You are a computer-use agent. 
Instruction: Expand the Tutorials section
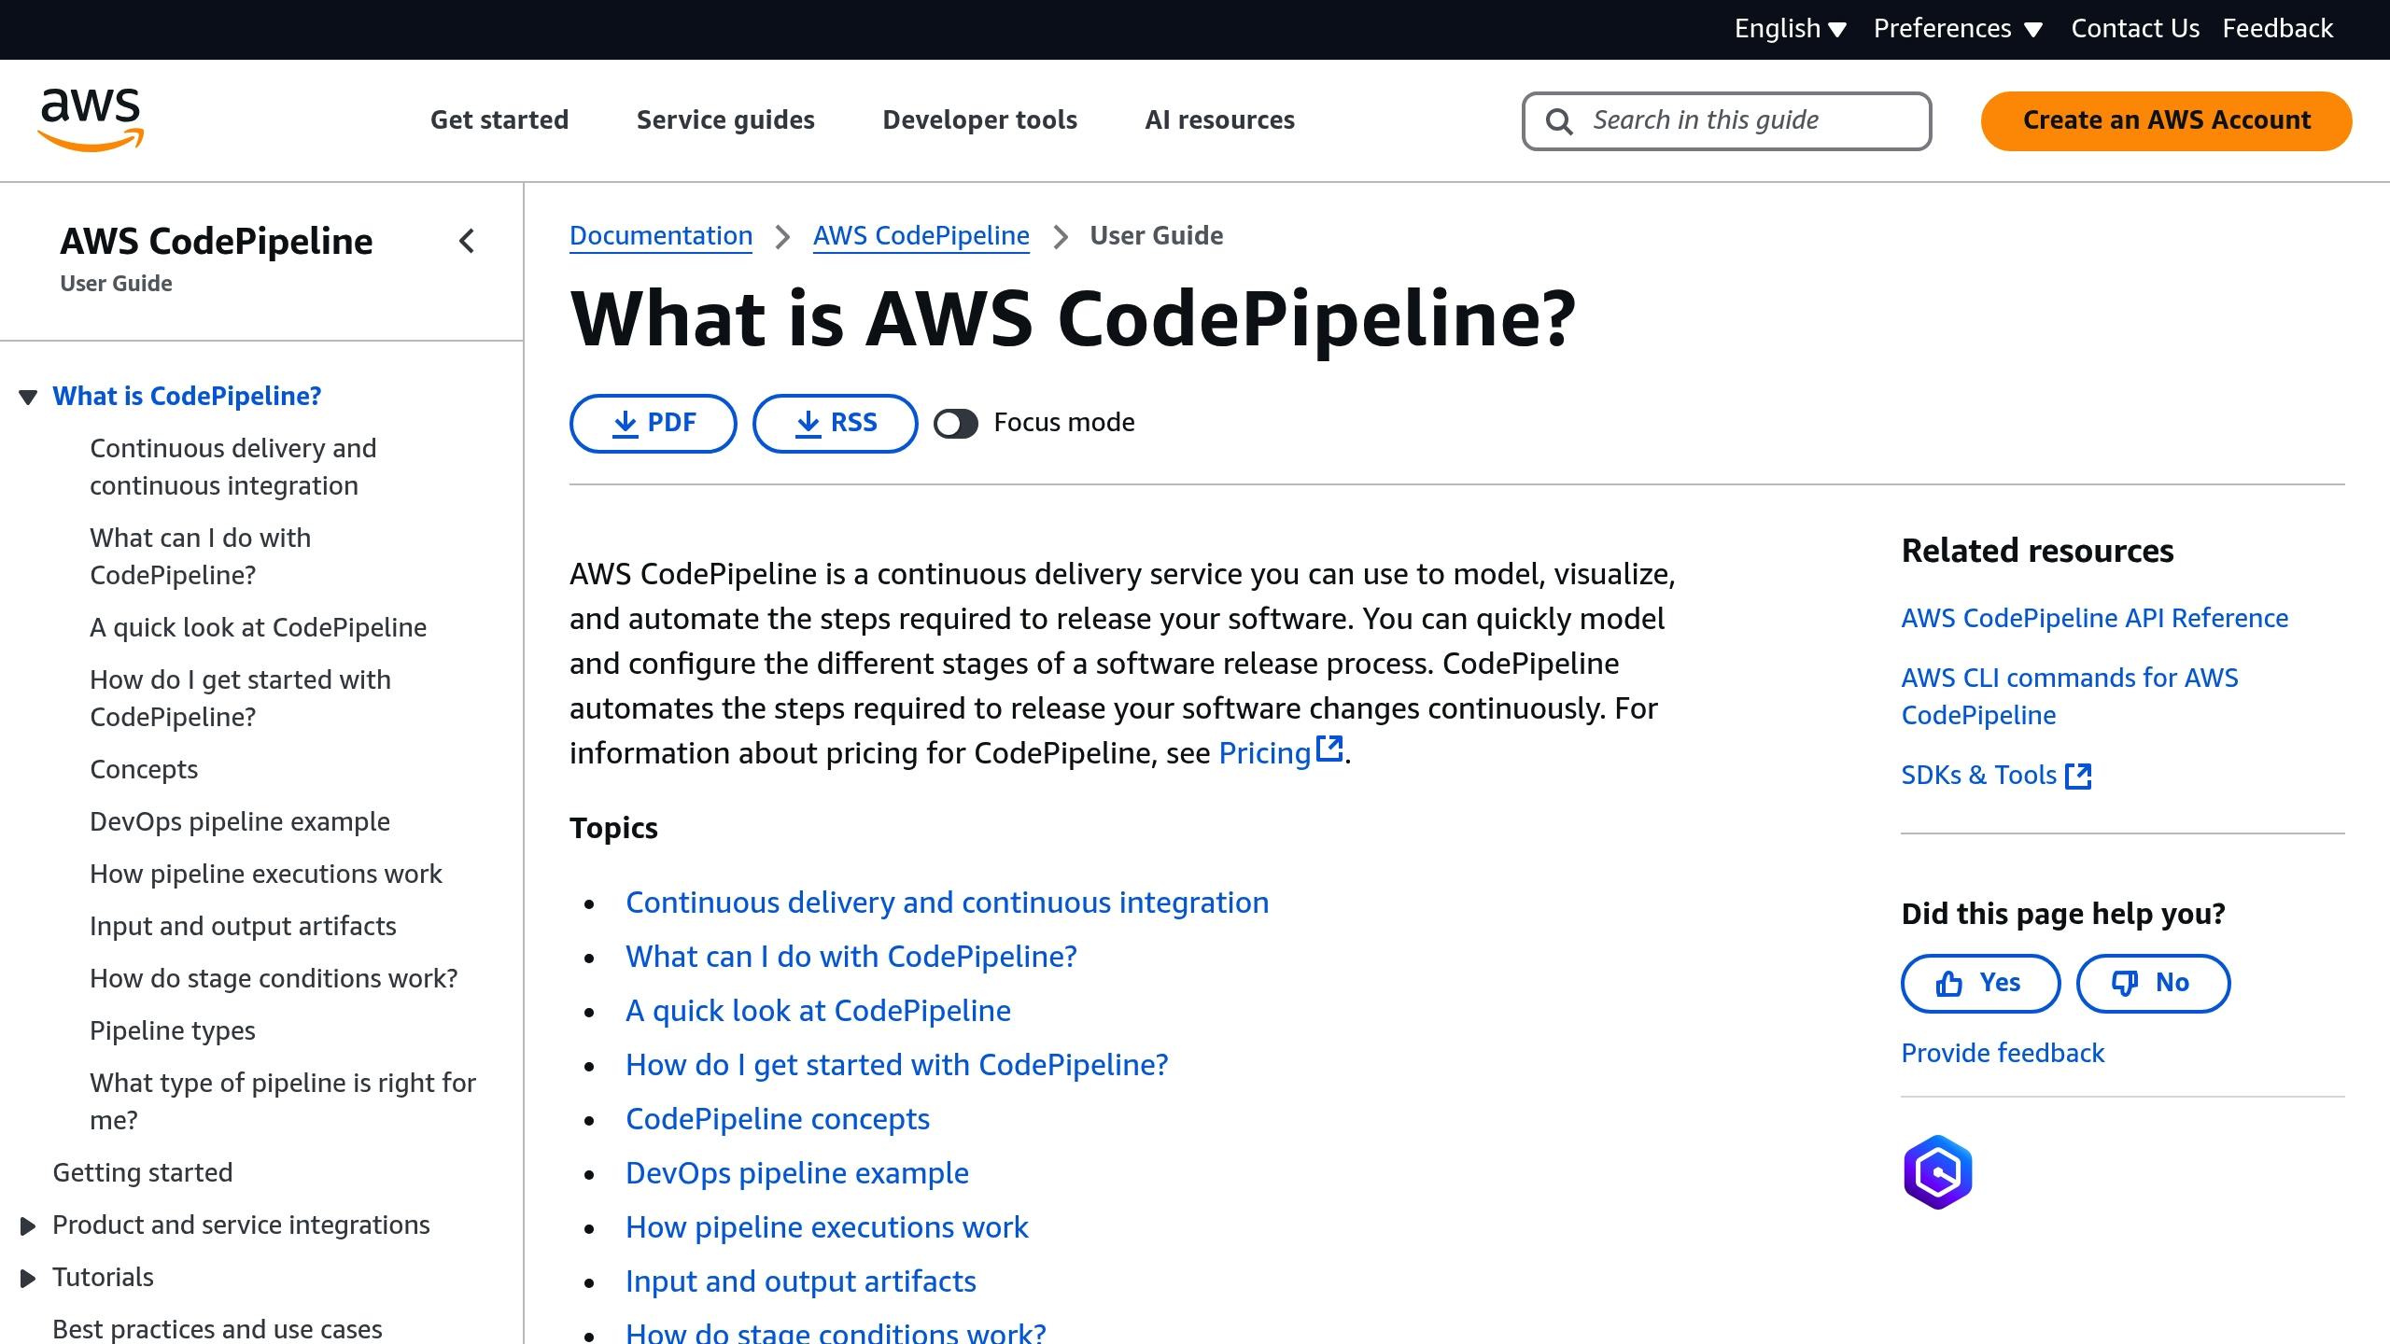click(28, 1279)
